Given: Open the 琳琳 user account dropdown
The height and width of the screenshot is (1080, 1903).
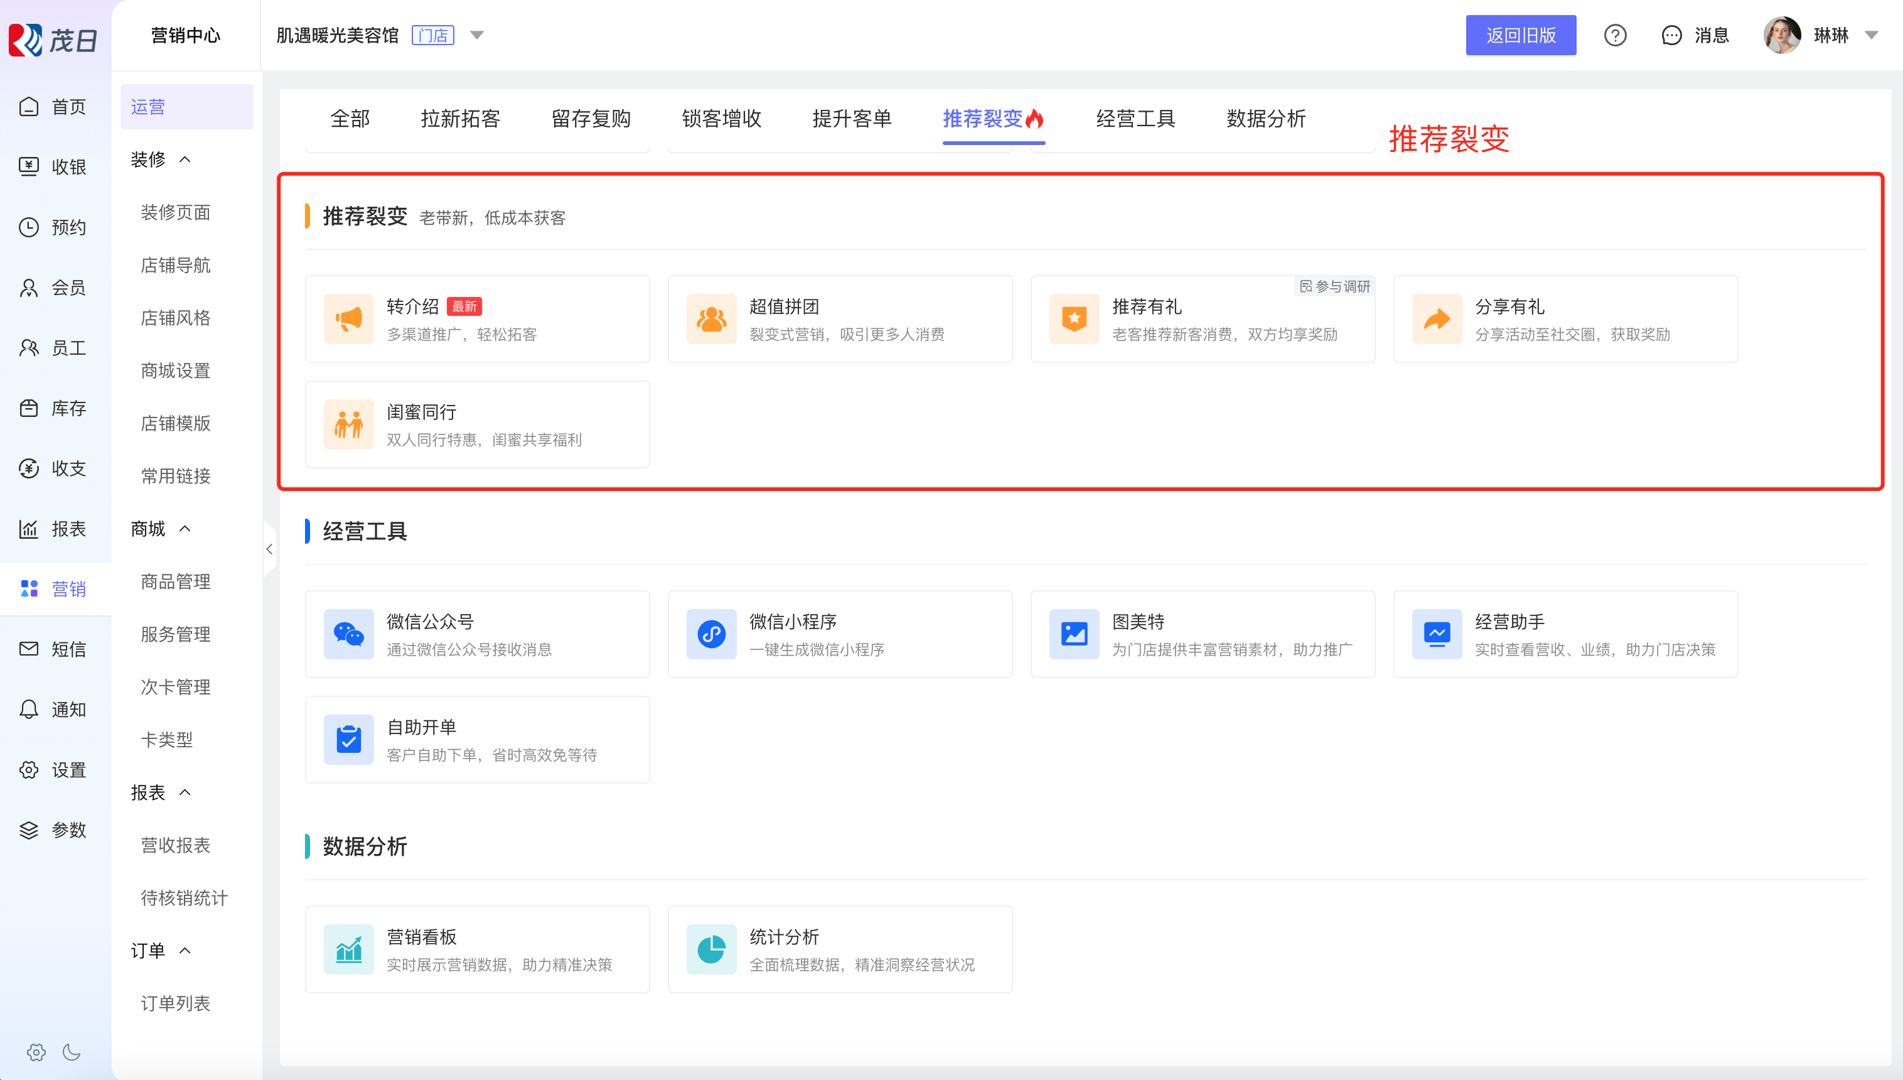Looking at the screenshot, I should coord(1871,36).
